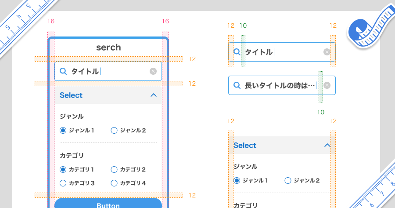The height and width of the screenshot is (208, 395).
Task: Collapse the right-side Select panel chevron
Action: pyautogui.click(x=327, y=146)
